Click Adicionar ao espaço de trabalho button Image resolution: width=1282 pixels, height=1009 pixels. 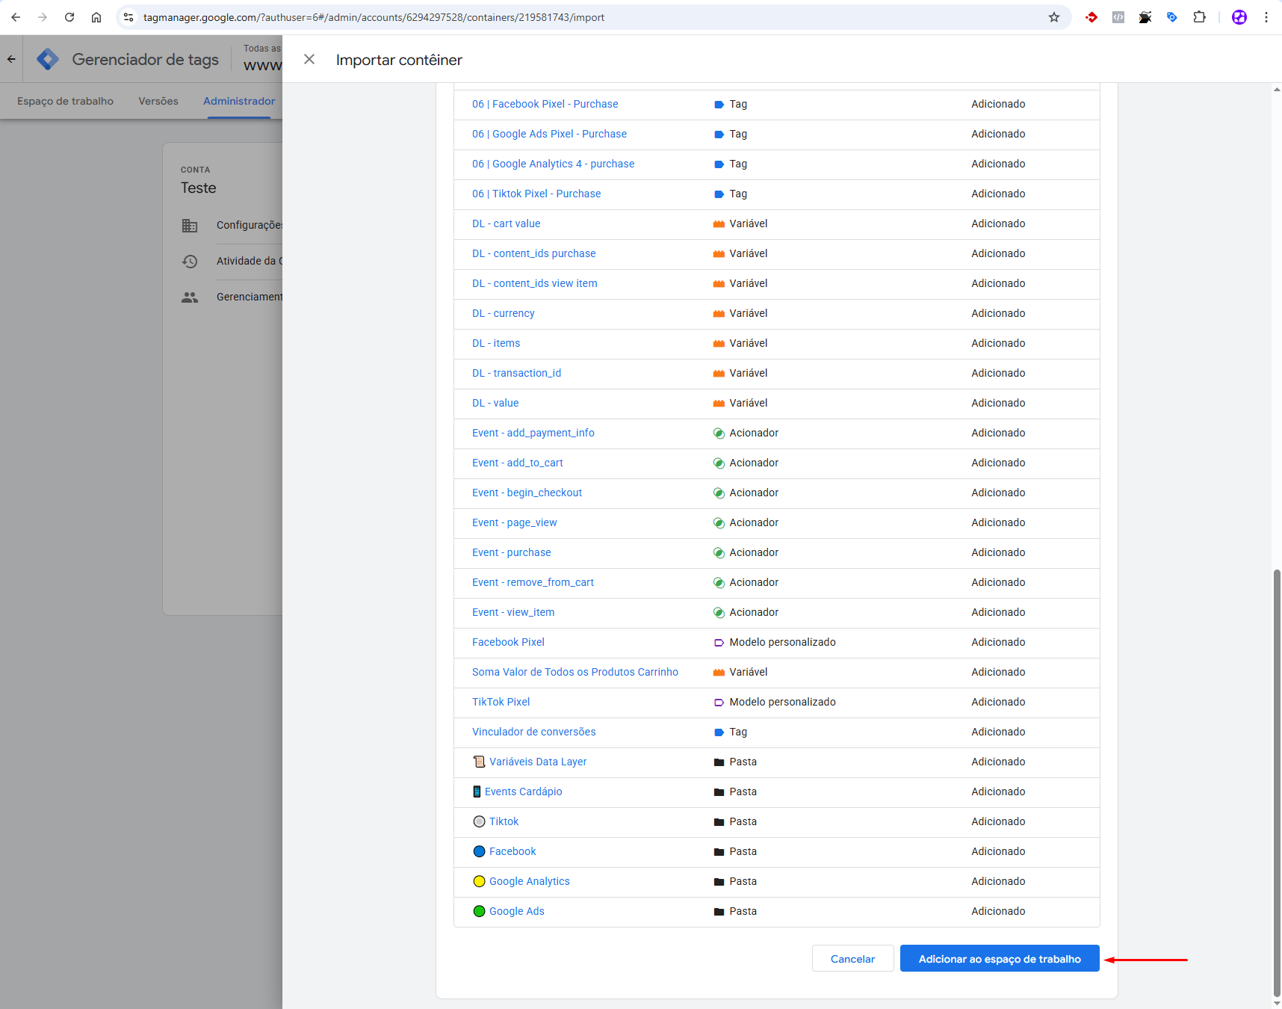(x=1000, y=959)
